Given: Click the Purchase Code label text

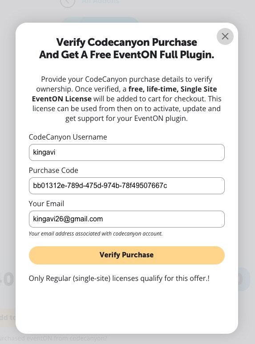Looking at the screenshot, I should 53,170.
